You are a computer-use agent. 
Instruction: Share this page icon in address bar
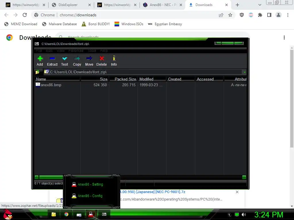[x=221, y=15]
